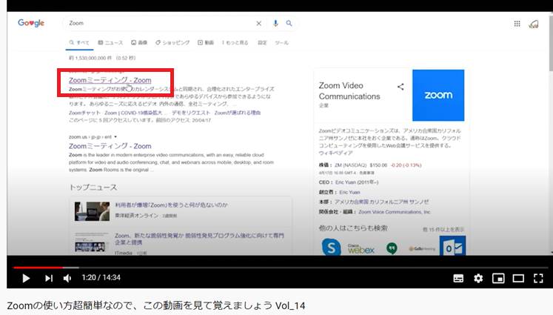Enter full screen mode
553x315 pixels.
point(538,278)
